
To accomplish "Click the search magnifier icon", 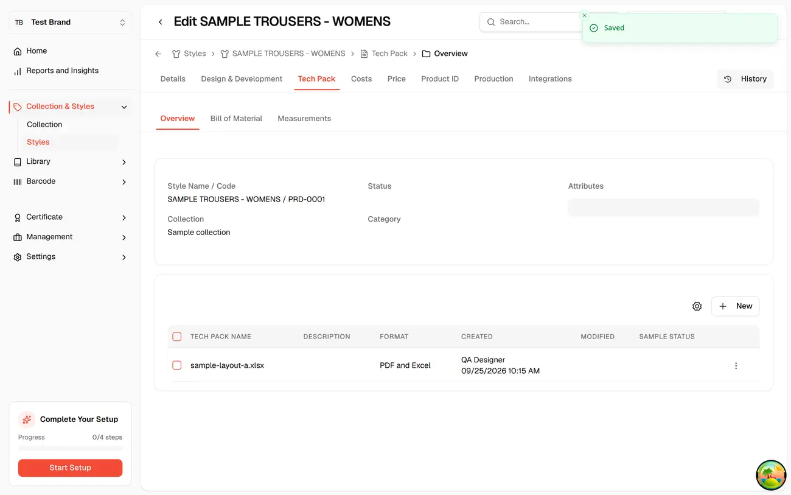I will click(x=491, y=22).
